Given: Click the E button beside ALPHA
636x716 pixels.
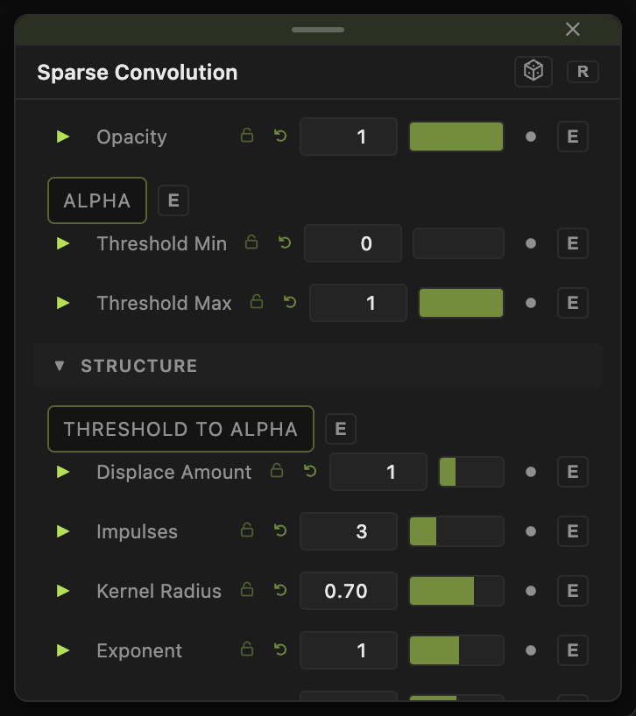Looking at the screenshot, I should (x=173, y=200).
